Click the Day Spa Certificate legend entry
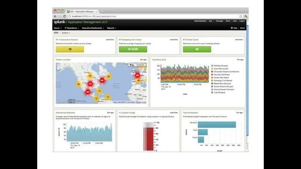This screenshot has width=301, height=169. coord(220,75)
